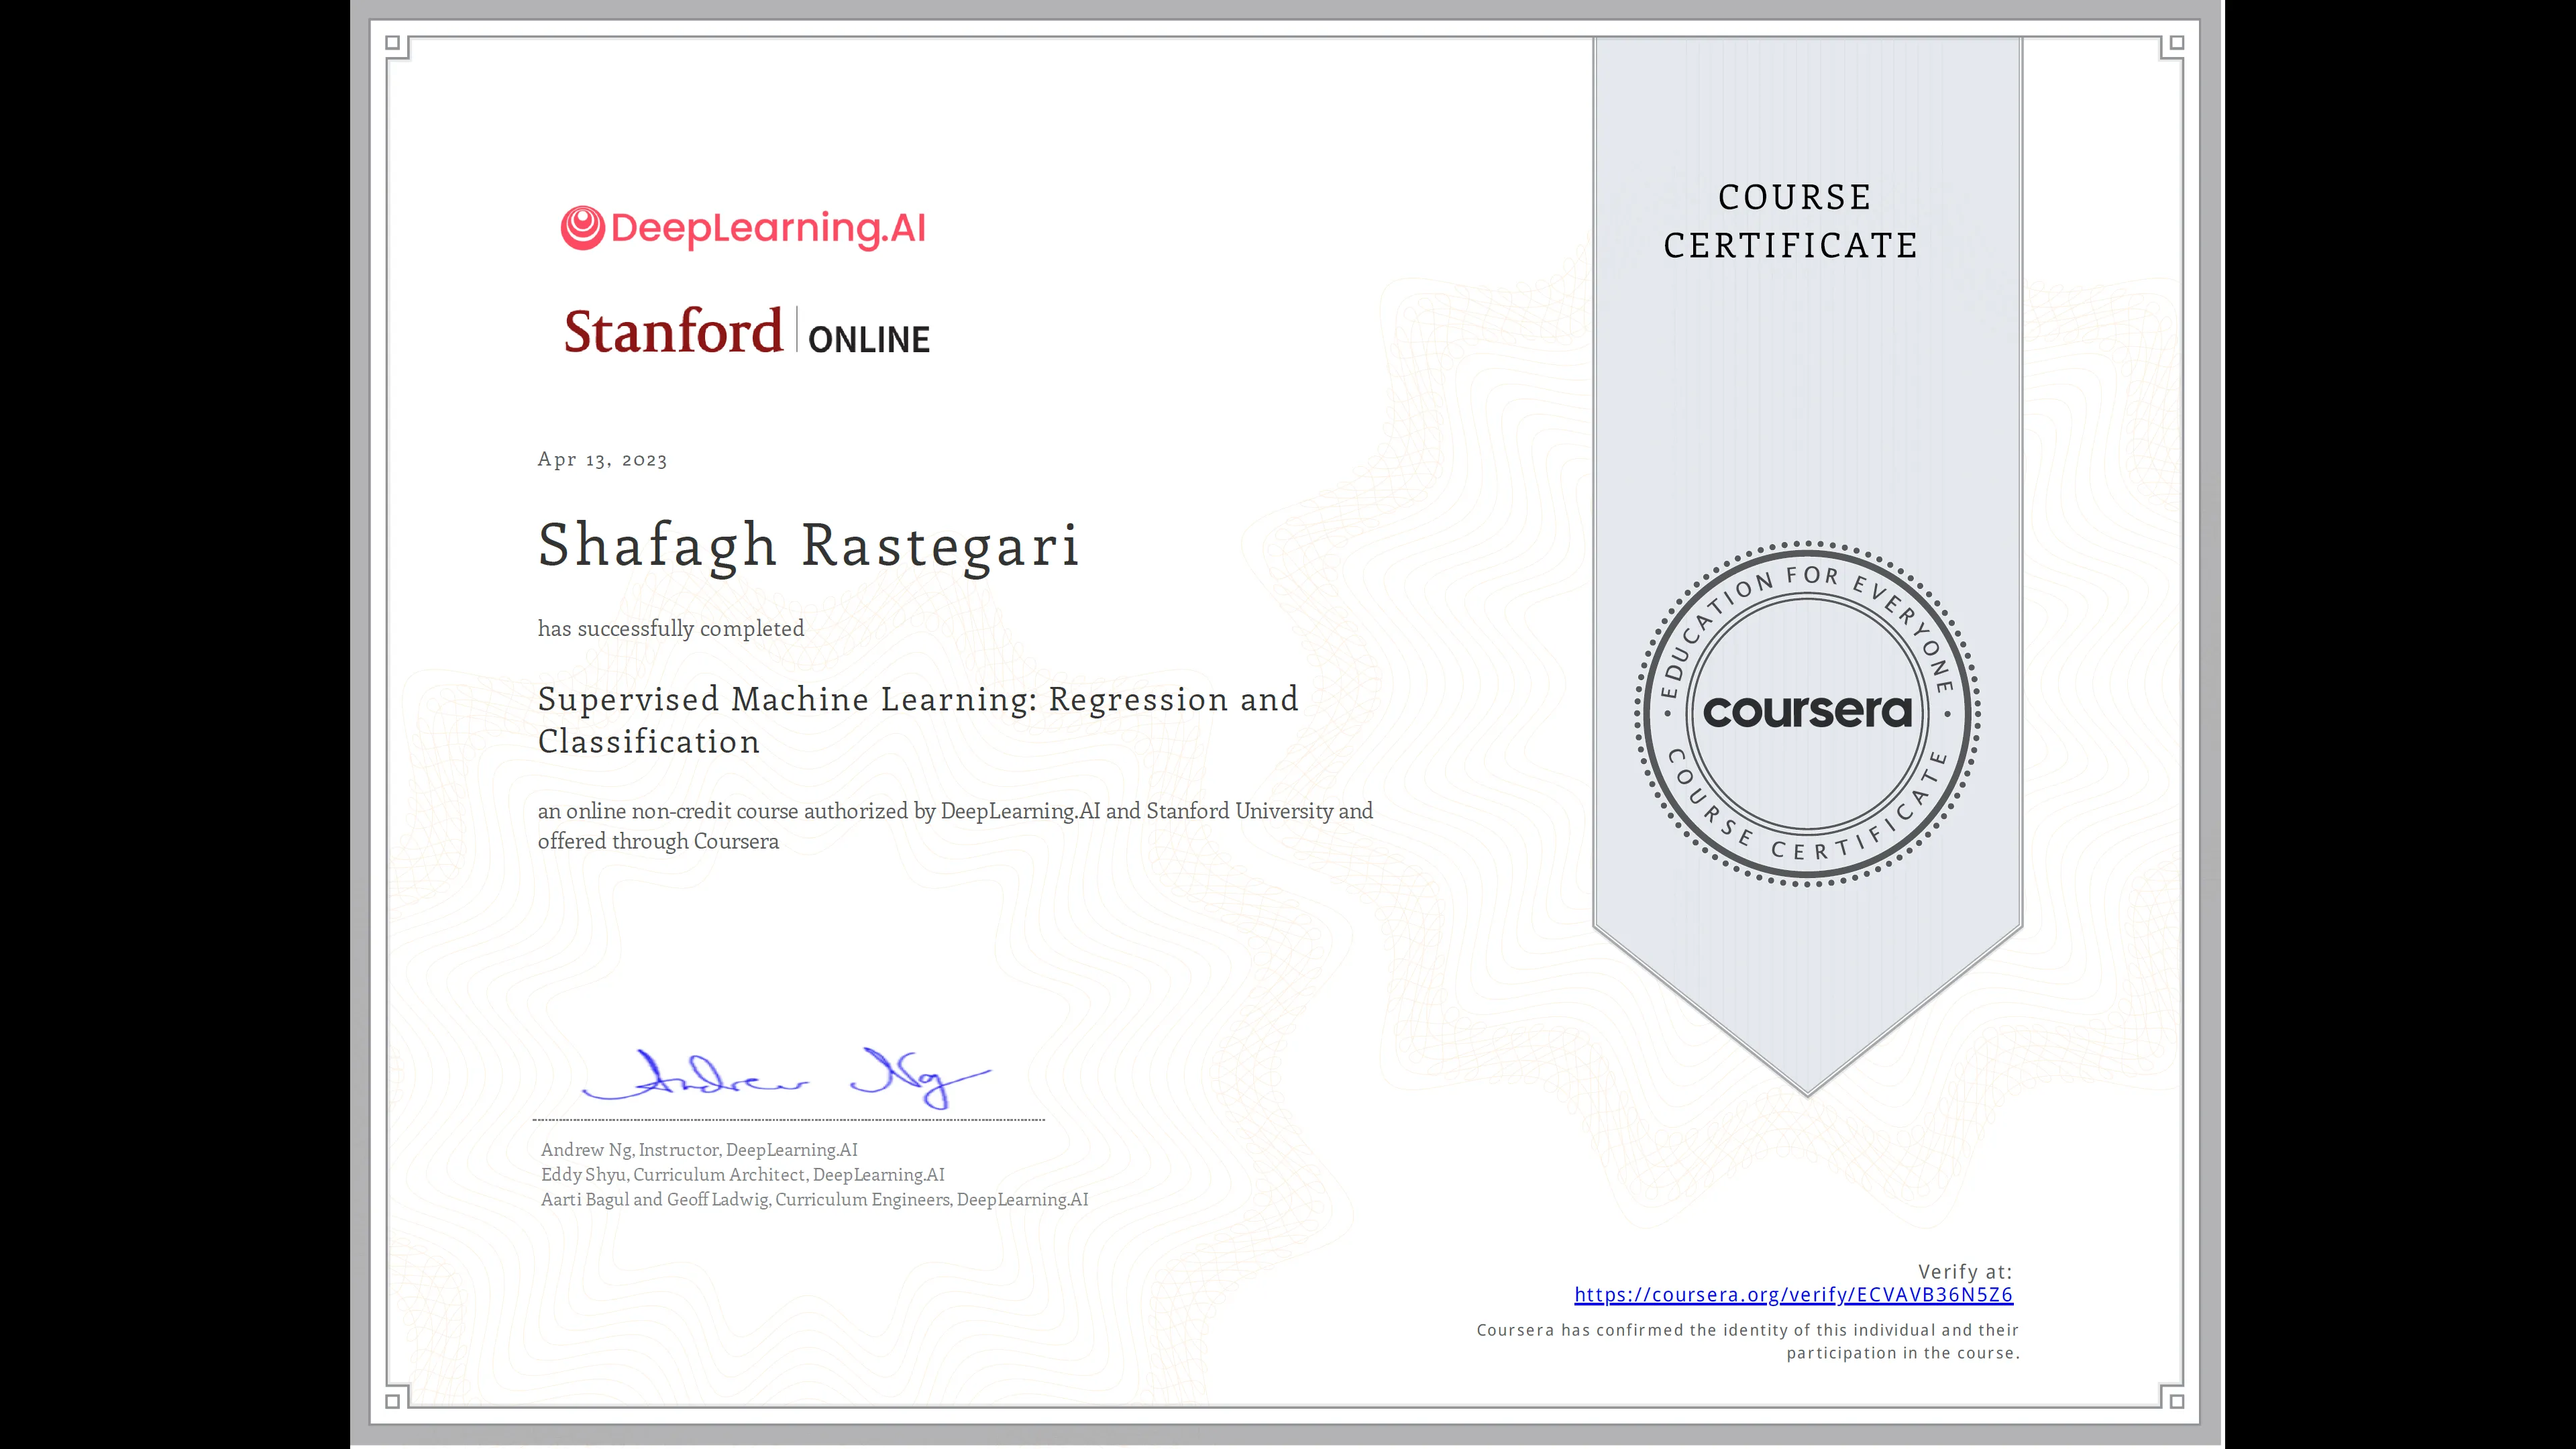Click the recipient name Shafagh Rastegari

pos(808,546)
